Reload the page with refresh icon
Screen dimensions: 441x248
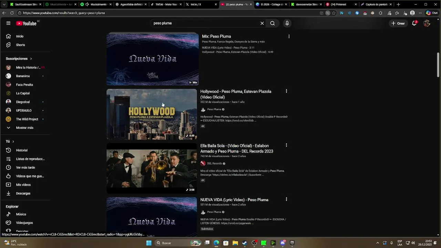pos(12,13)
